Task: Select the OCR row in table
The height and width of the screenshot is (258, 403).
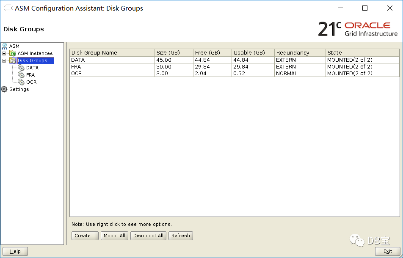Action: pyautogui.click(x=235, y=73)
